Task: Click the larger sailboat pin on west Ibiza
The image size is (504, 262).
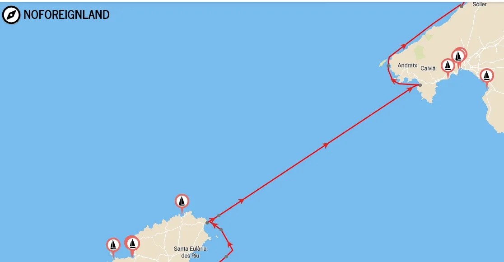Action: (132, 245)
